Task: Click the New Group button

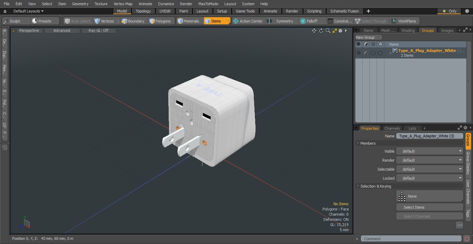Action: click(x=368, y=37)
